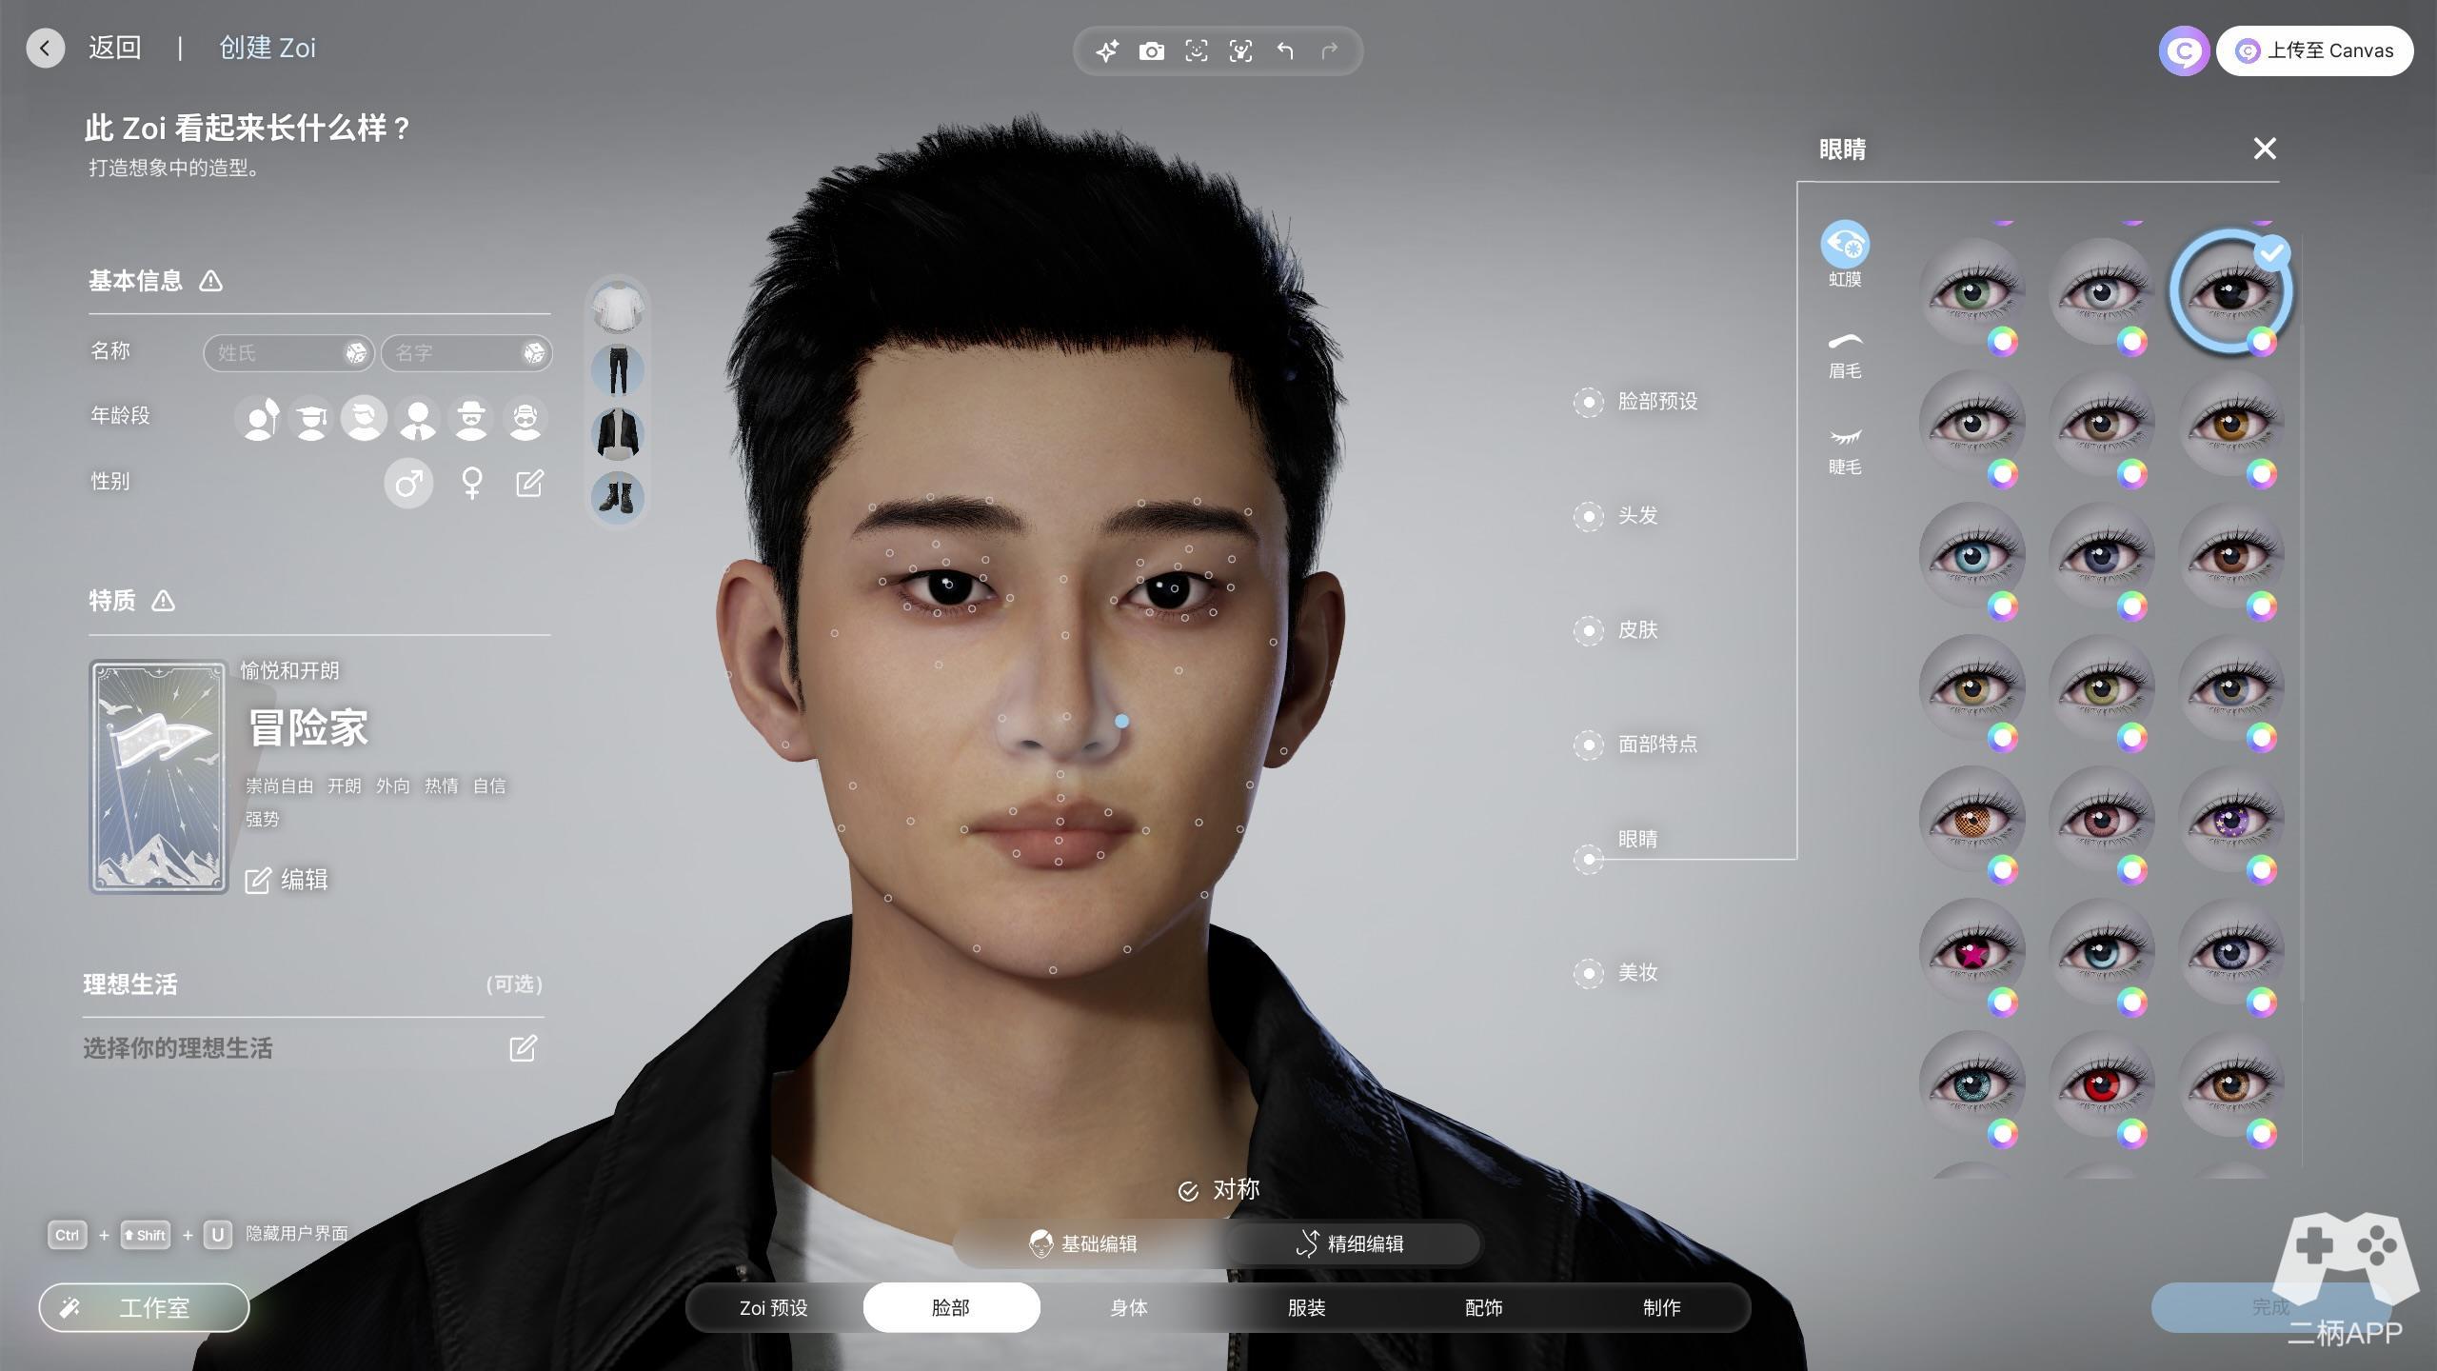The height and width of the screenshot is (1371, 2437).
Task: Click the custom gender edit icon
Action: [529, 484]
